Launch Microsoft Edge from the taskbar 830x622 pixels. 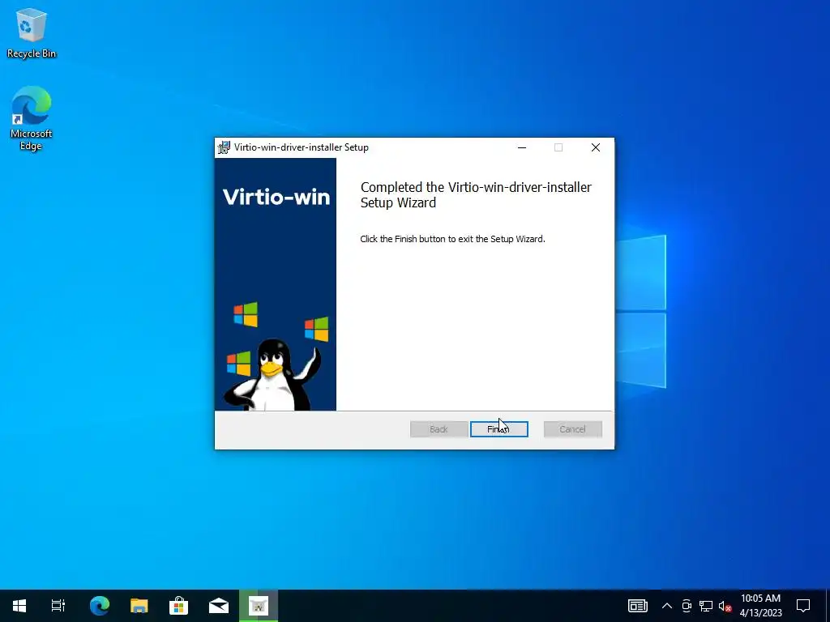(x=99, y=605)
